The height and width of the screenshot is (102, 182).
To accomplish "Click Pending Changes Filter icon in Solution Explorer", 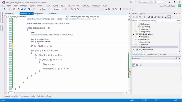I will tap(144, 17).
